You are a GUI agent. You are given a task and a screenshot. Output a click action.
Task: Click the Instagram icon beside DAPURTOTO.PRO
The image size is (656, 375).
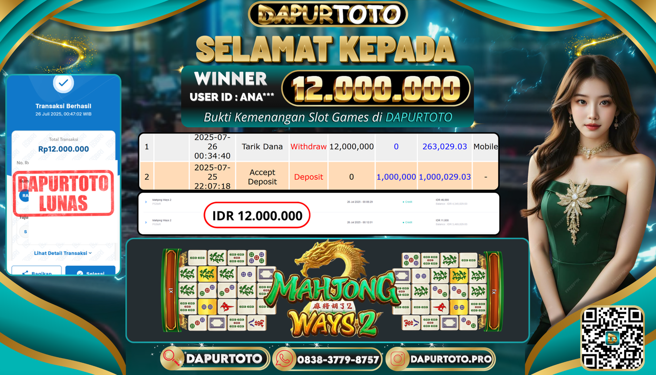(398, 359)
